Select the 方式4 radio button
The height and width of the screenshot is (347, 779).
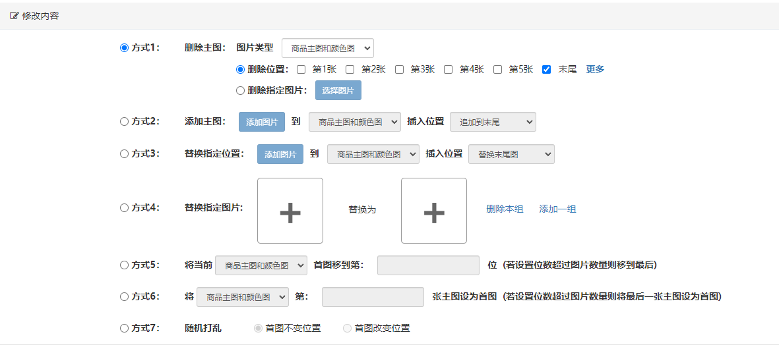click(x=124, y=207)
